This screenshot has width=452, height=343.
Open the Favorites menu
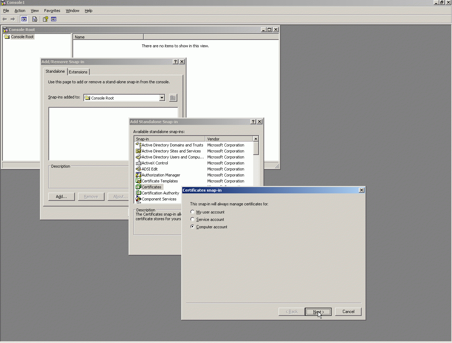(52, 11)
